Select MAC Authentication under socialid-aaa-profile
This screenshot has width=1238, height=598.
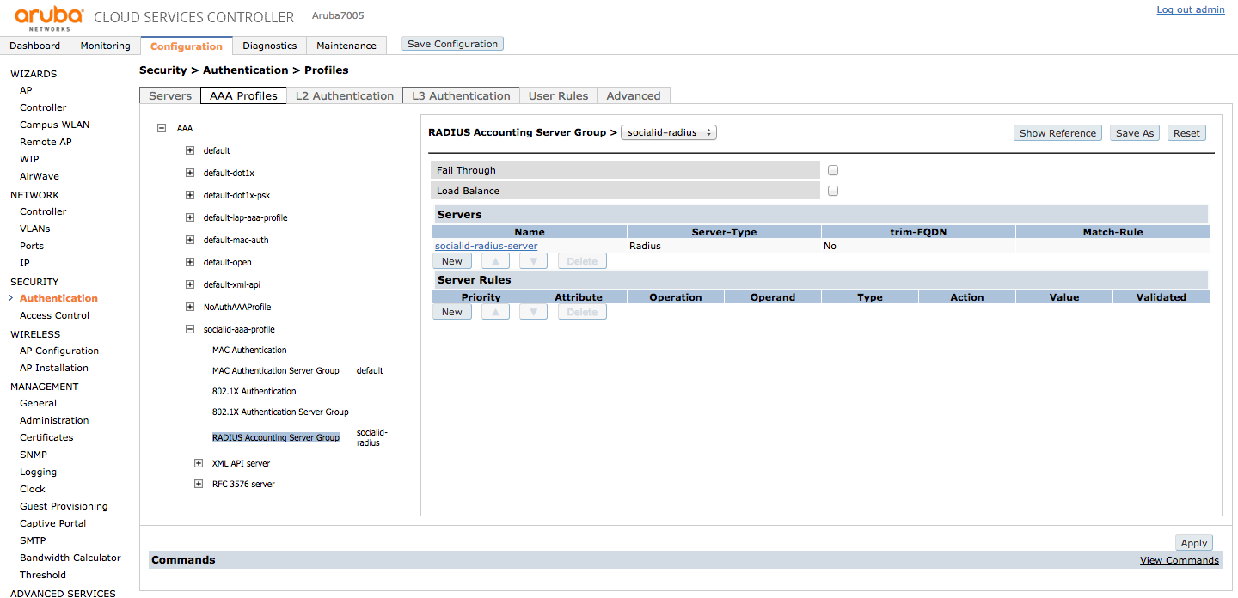pos(249,350)
